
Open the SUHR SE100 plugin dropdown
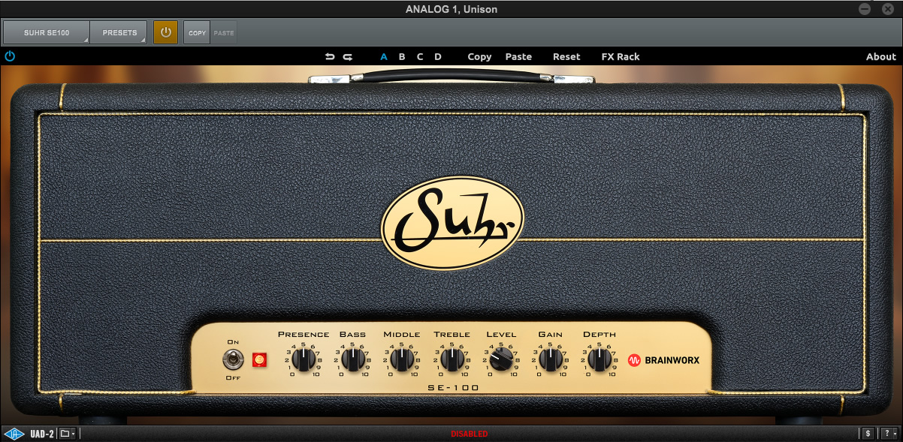[x=47, y=32]
